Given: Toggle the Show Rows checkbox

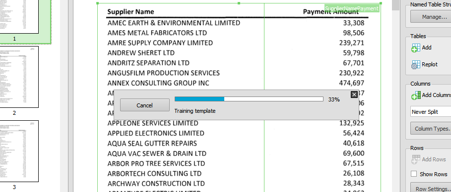Looking at the screenshot, I should tap(414, 174).
